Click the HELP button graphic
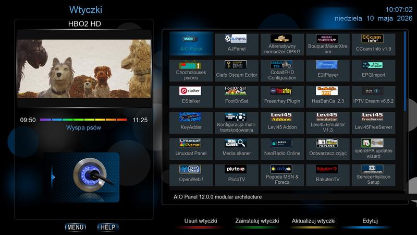Screen dimensions: 417x235 click(108, 227)
